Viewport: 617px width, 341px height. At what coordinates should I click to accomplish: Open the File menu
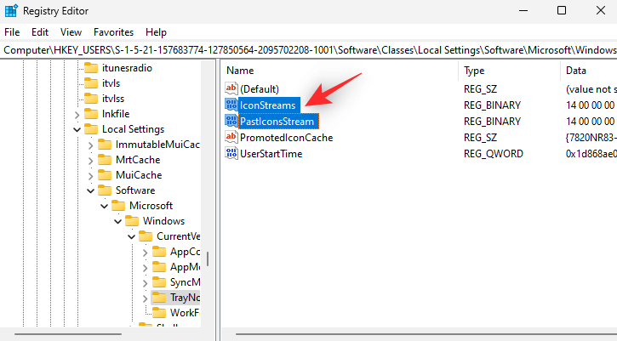[12, 32]
